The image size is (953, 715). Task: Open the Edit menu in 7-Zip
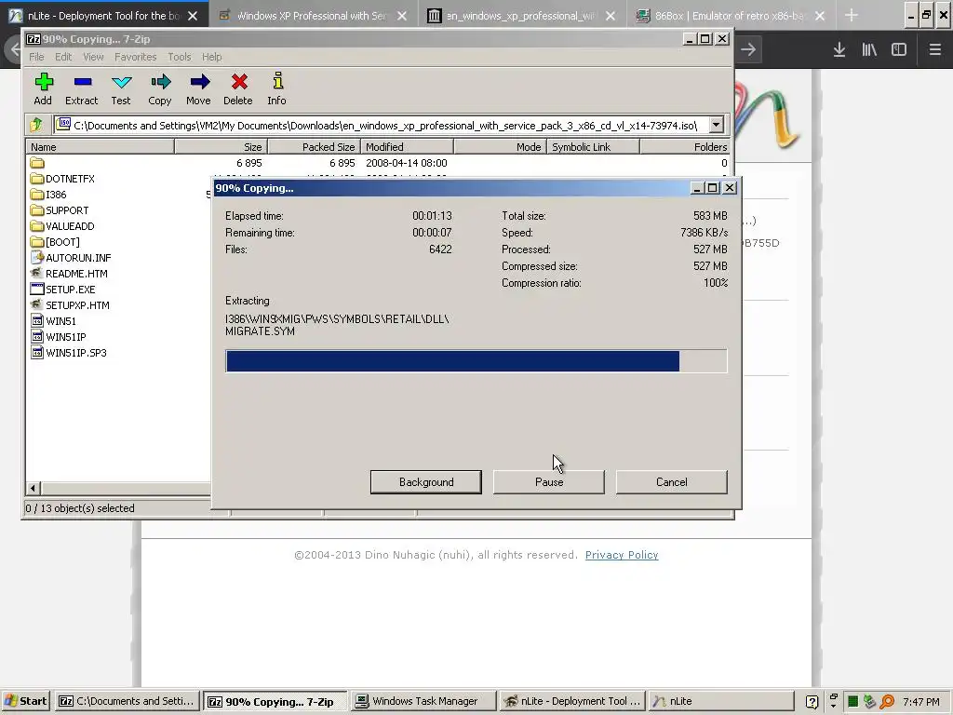pyautogui.click(x=63, y=57)
